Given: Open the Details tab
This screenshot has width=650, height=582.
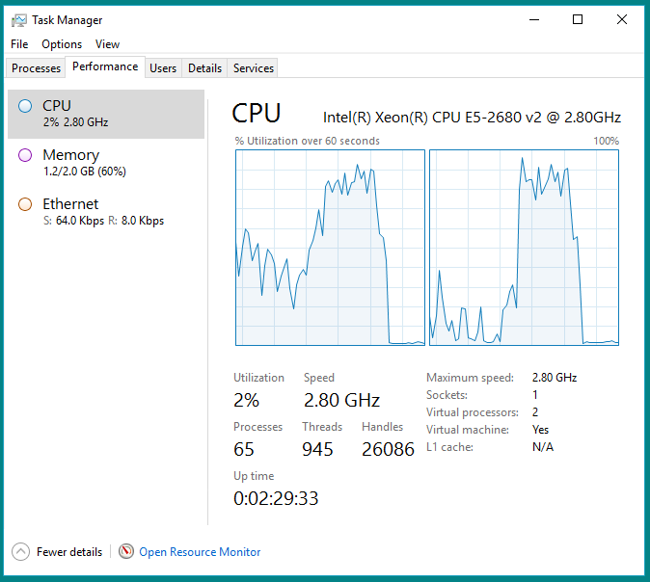Looking at the screenshot, I should [x=204, y=68].
